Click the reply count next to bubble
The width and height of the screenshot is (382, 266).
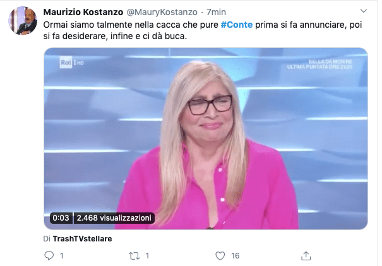[x=62, y=256]
